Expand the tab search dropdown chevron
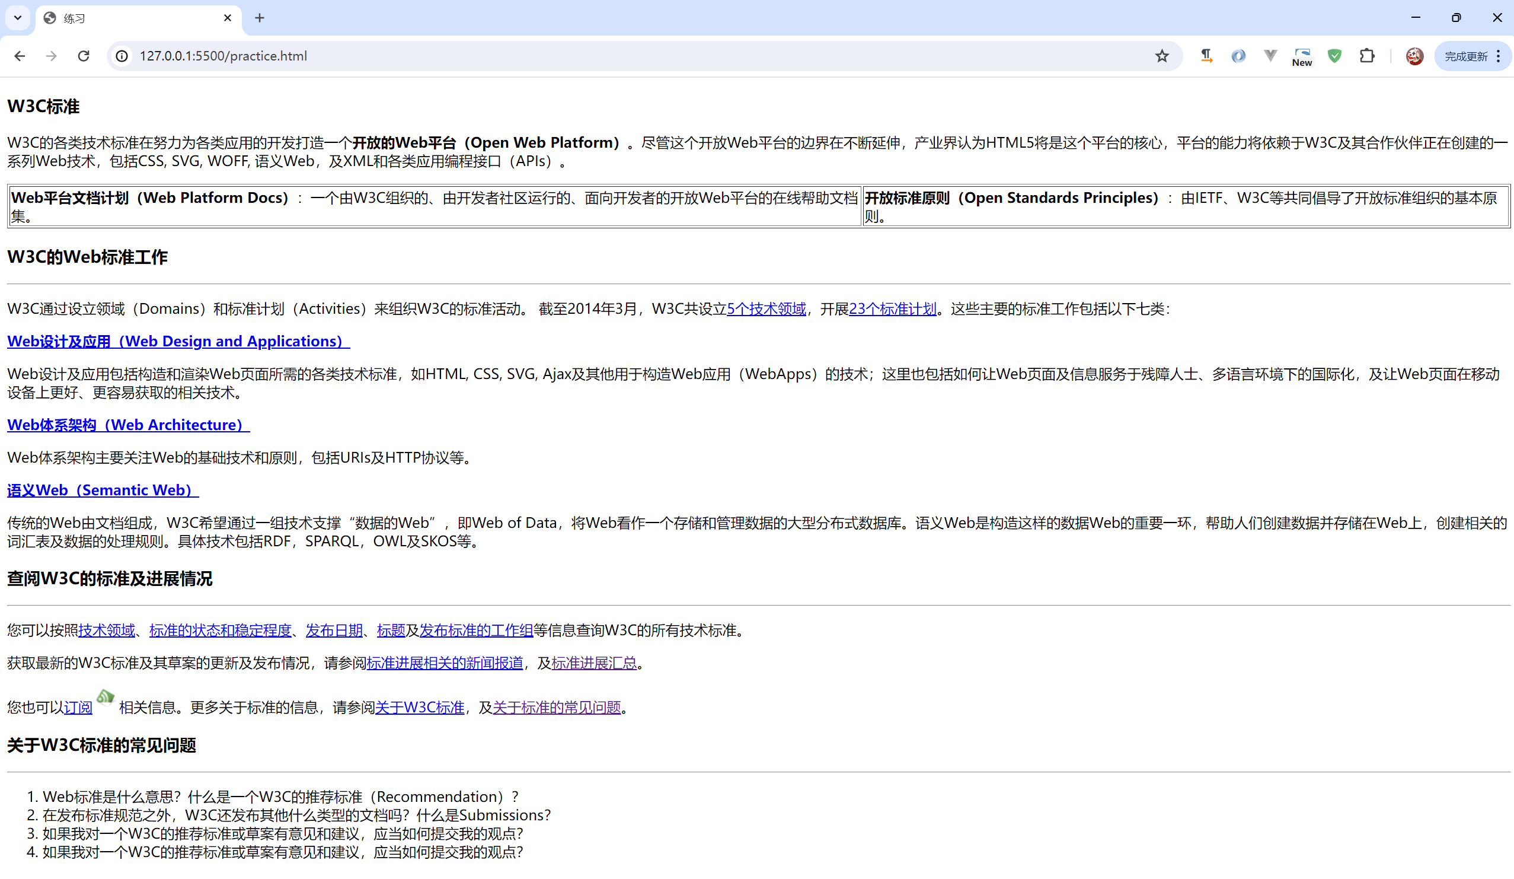Viewport: 1514px width, 879px height. click(17, 17)
